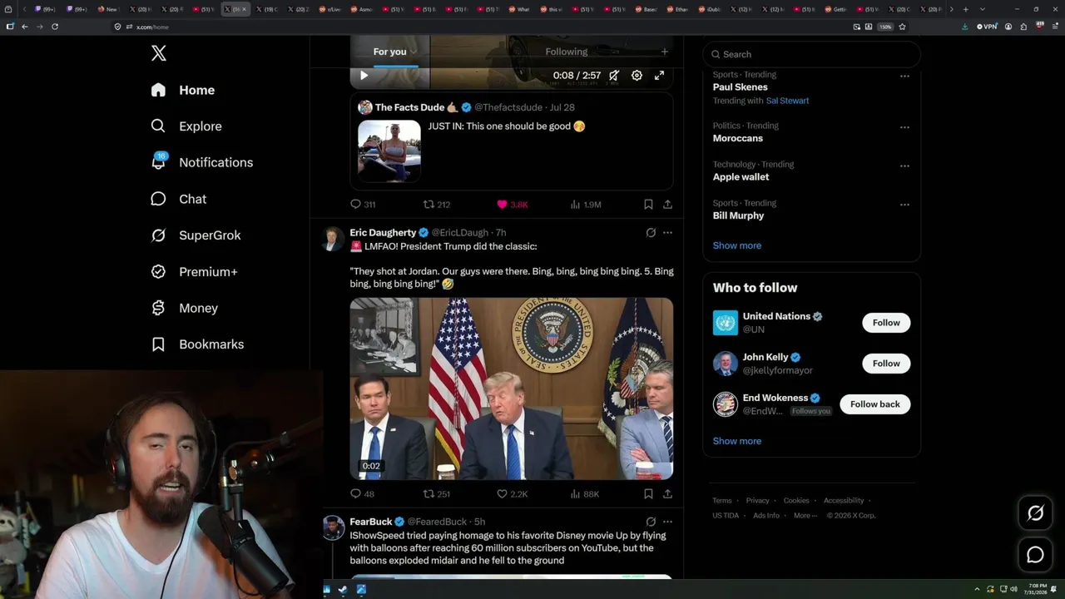Click the X search box
This screenshot has height=599, width=1065.
point(812,54)
